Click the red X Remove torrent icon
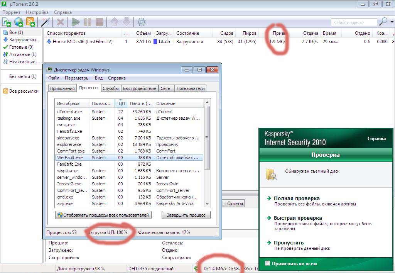Image resolution: width=395 pixels, height=273 pixels. click(x=60, y=22)
